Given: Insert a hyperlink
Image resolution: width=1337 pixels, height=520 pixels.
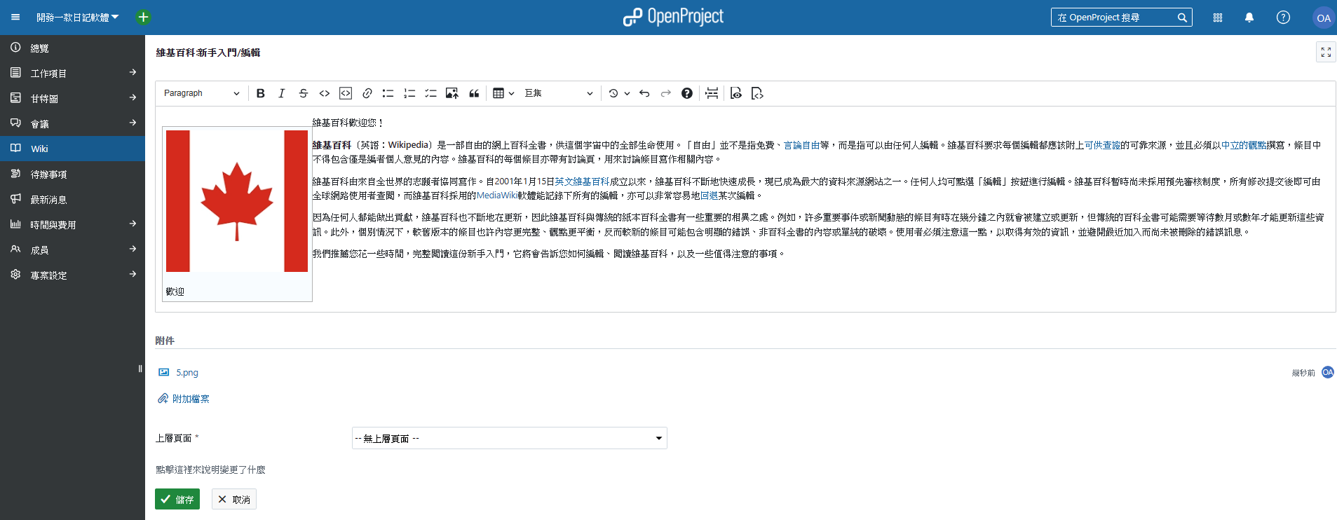Looking at the screenshot, I should pos(367,93).
